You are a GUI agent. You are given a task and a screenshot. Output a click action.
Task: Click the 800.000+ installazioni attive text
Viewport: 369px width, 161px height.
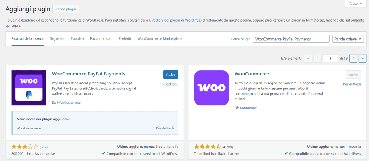(x=33, y=154)
